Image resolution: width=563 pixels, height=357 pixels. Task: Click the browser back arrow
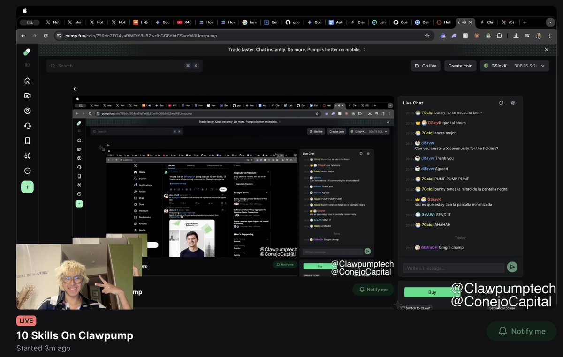23,36
